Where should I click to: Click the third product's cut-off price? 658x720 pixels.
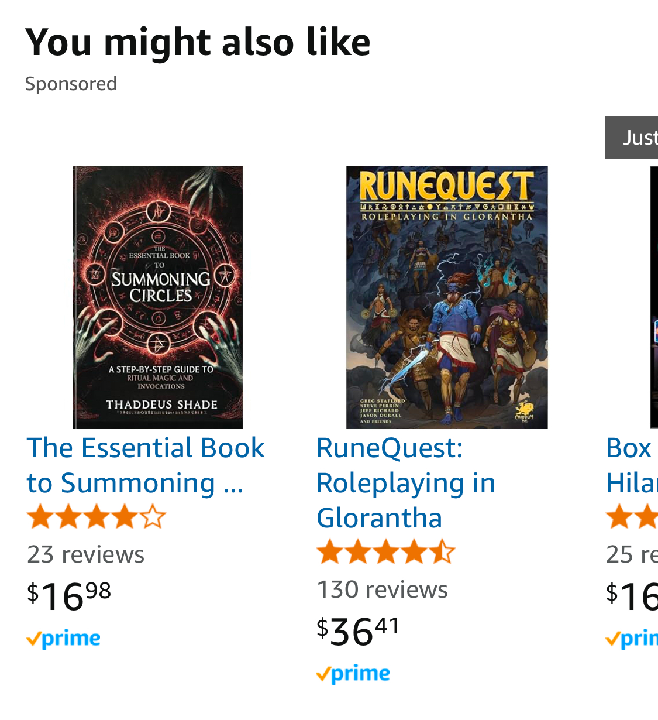(x=632, y=595)
